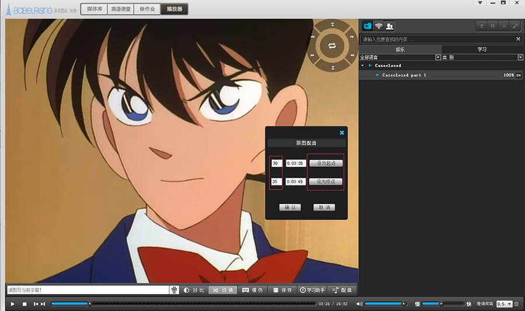The image size is (525, 311).
Task: Click the start sentence number field showing 30
Action: coord(276,163)
